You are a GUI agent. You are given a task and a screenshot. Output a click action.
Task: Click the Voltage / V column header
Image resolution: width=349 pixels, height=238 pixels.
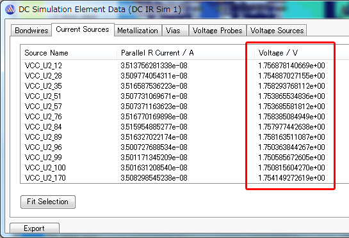click(302, 53)
